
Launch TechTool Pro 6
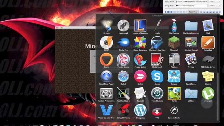tap(123, 93)
